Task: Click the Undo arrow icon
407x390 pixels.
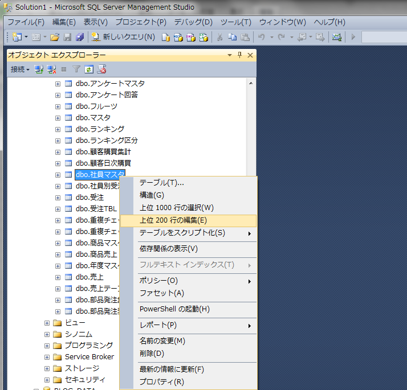Action: coord(262,37)
